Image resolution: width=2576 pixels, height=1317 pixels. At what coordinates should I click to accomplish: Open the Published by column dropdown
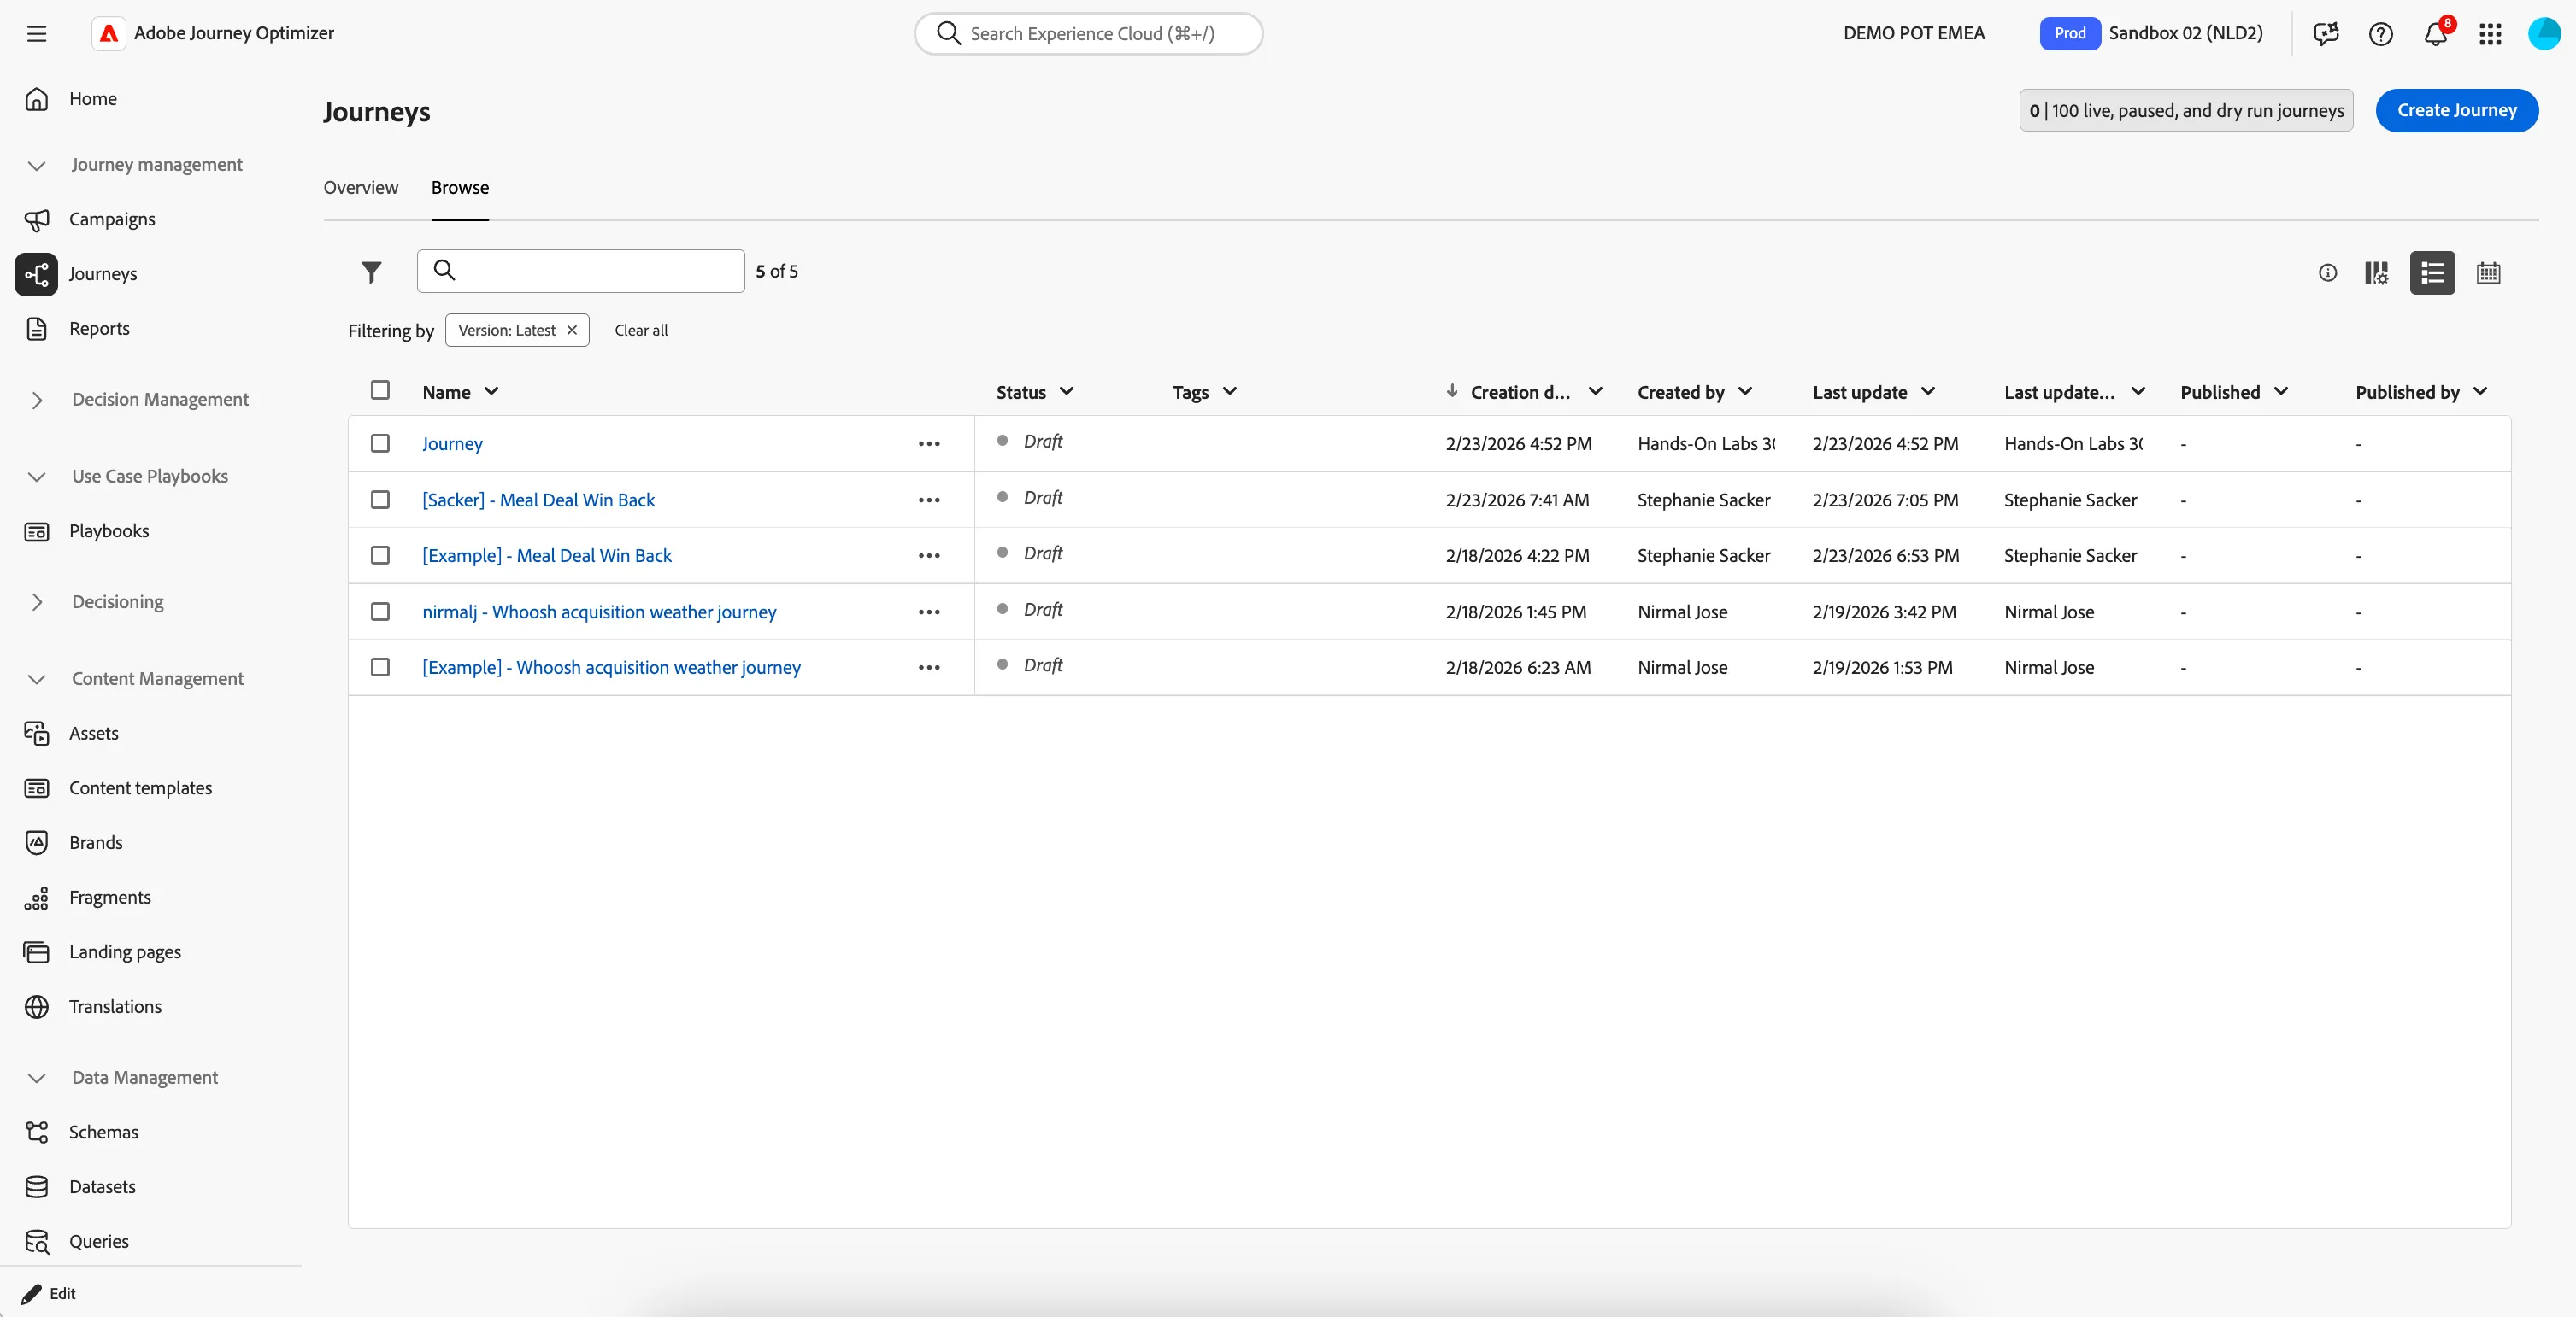coord(2480,392)
